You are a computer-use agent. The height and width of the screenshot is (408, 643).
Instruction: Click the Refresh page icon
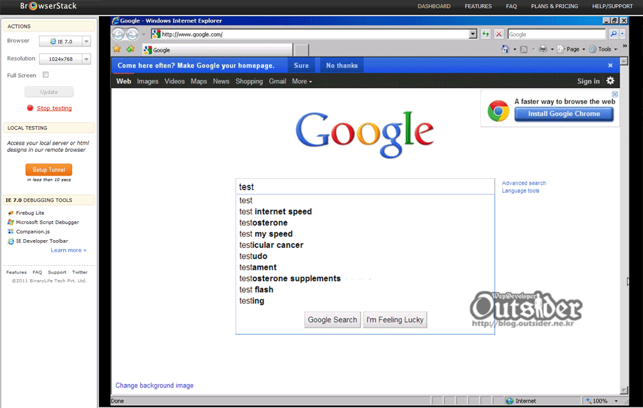pos(485,34)
